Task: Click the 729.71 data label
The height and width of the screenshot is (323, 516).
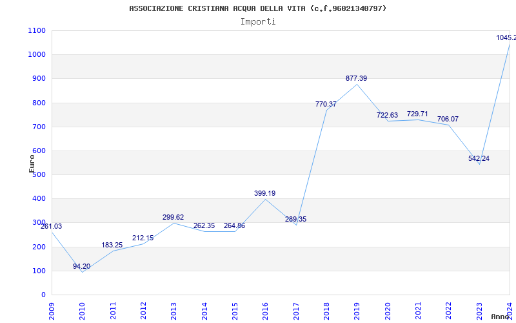Action: [x=417, y=114]
